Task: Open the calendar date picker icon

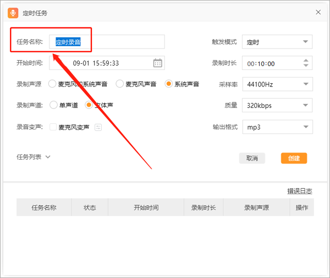Action: [x=158, y=63]
